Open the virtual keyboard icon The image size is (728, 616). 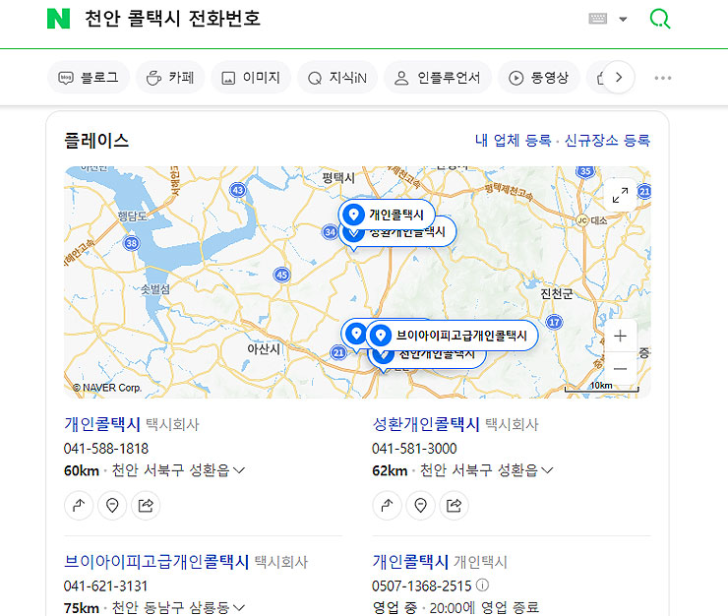pos(597,19)
